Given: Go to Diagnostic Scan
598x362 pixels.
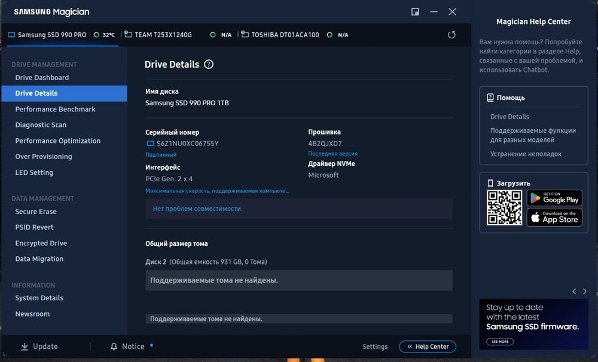Looking at the screenshot, I should click(41, 124).
